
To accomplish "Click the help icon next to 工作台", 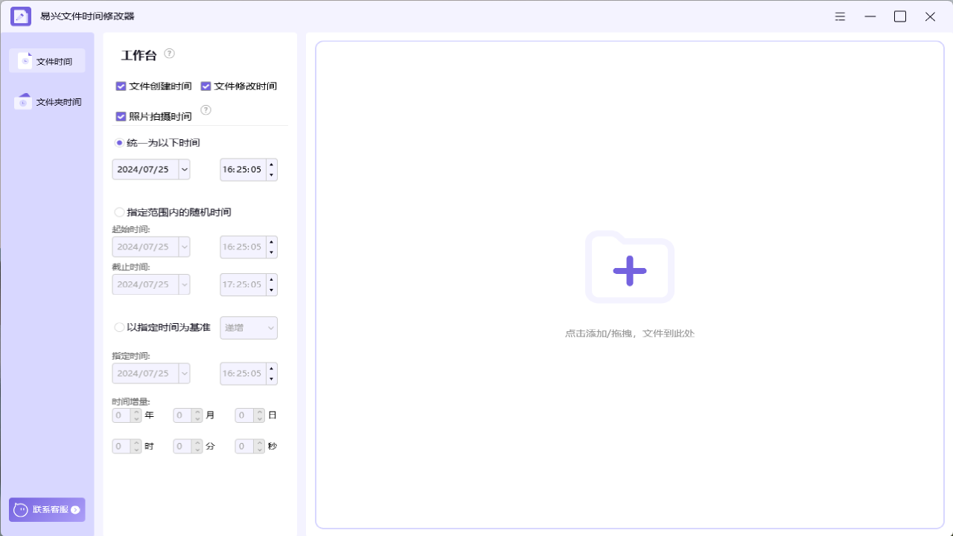I will tap(169, 54).
